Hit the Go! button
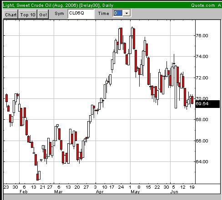Image resolution: width=222 pixels, height=200 pixels. click(x=43, y=15)
